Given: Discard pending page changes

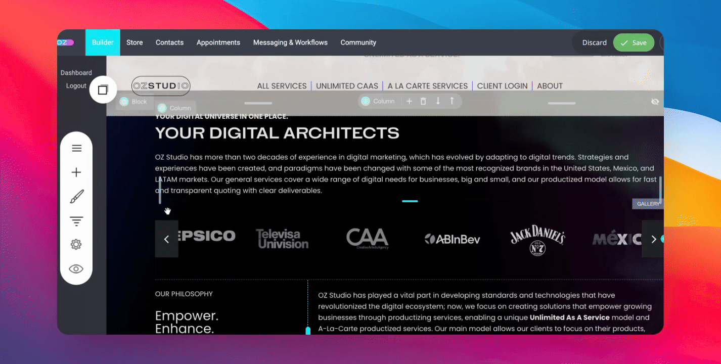Looking at the screenshot, I should (594, 42).
